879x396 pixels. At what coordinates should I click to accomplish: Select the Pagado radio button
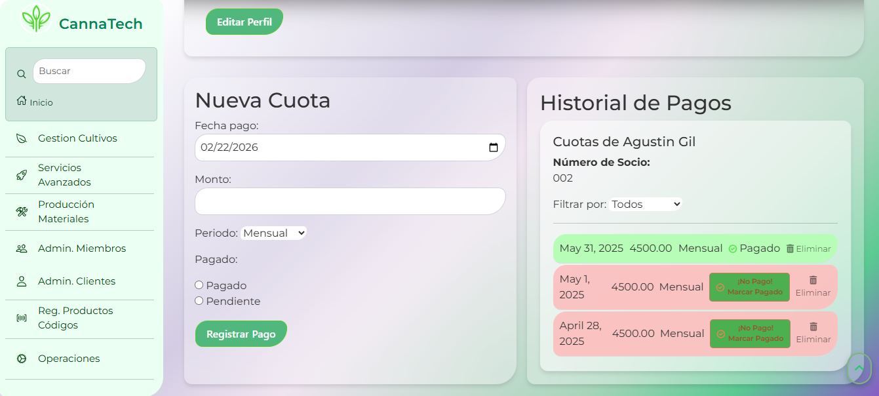199,285
